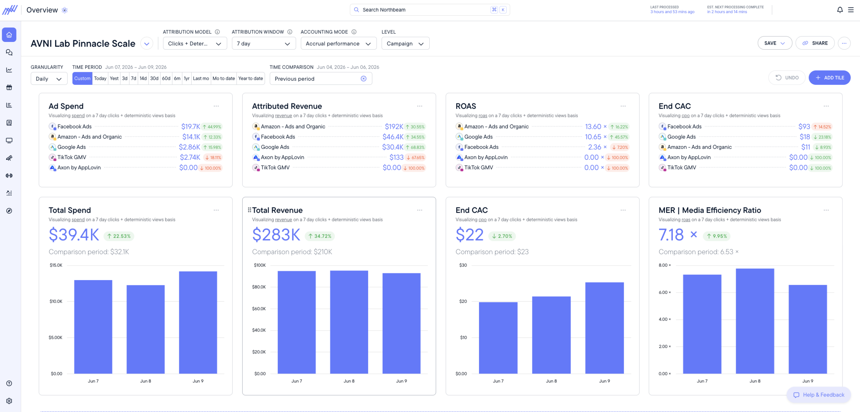860x412 pixels.
Task: Open the Attribution Model dropdown
Action: tap(195, 44)
